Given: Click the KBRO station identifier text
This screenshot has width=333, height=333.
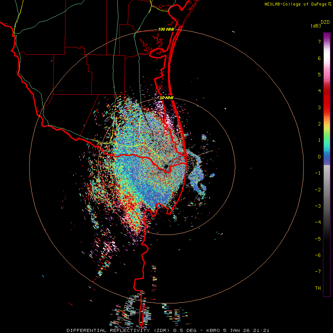Looking at the screenshot, I should [x=213, y=330].
